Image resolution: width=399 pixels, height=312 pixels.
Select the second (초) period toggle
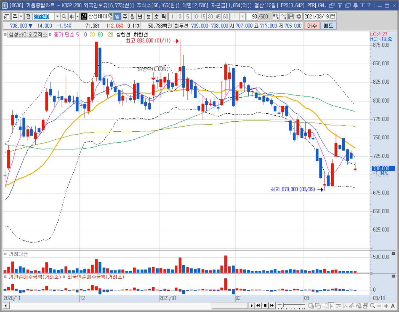(x=156, y=16)
